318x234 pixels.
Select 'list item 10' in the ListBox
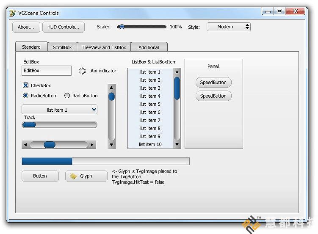150,144
